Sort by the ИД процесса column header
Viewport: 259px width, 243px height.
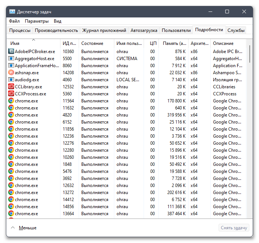pos(69,43)
